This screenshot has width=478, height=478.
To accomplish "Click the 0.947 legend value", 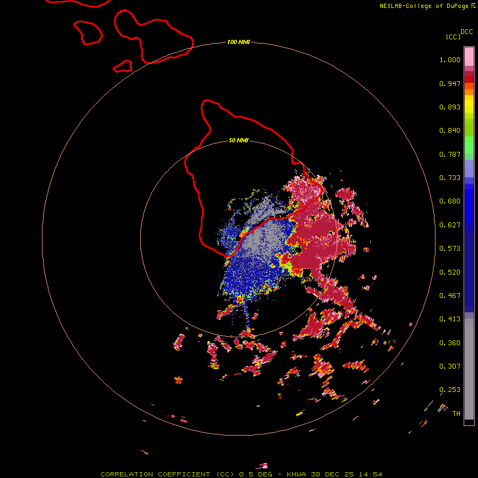I will [x=450, y=83].
